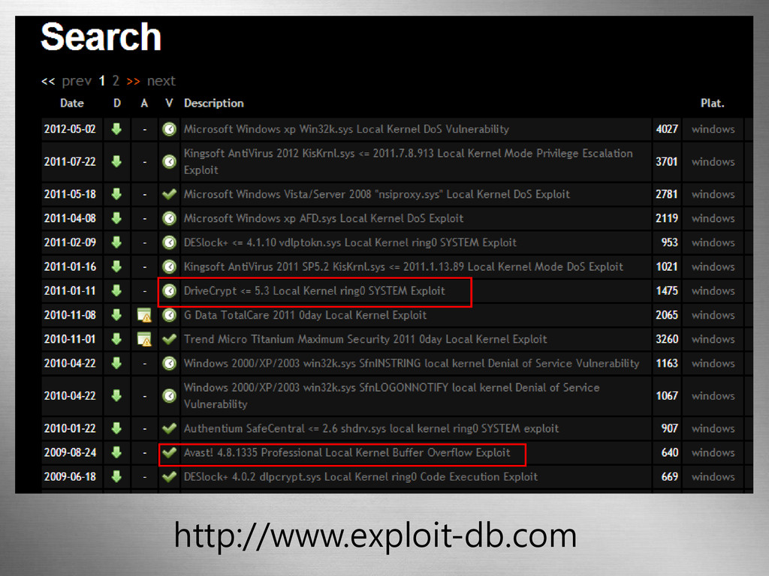Open Microsoft Windows xp Win32k.sys DoS entry
The image size is (769, 576).
[x=346, y=129]
